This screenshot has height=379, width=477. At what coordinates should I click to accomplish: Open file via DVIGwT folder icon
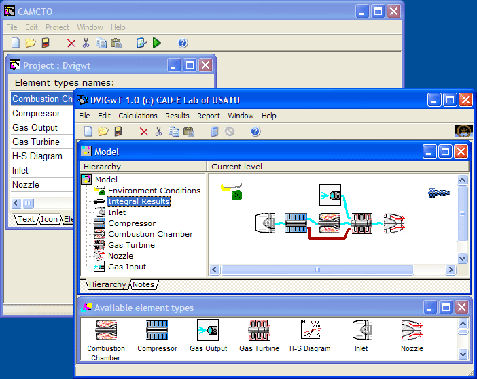click(103, 131)
